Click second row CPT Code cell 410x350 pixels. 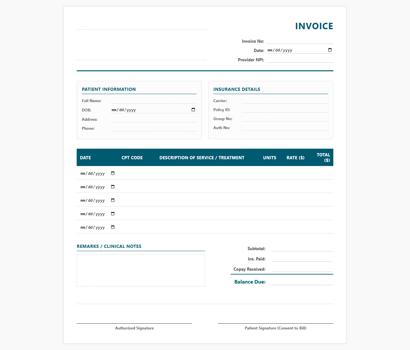(137, 187)
